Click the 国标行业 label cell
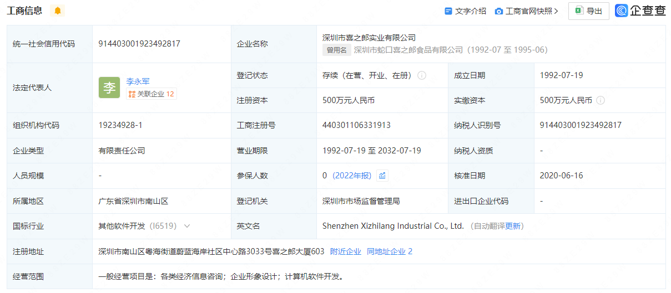 pos(50,226)
